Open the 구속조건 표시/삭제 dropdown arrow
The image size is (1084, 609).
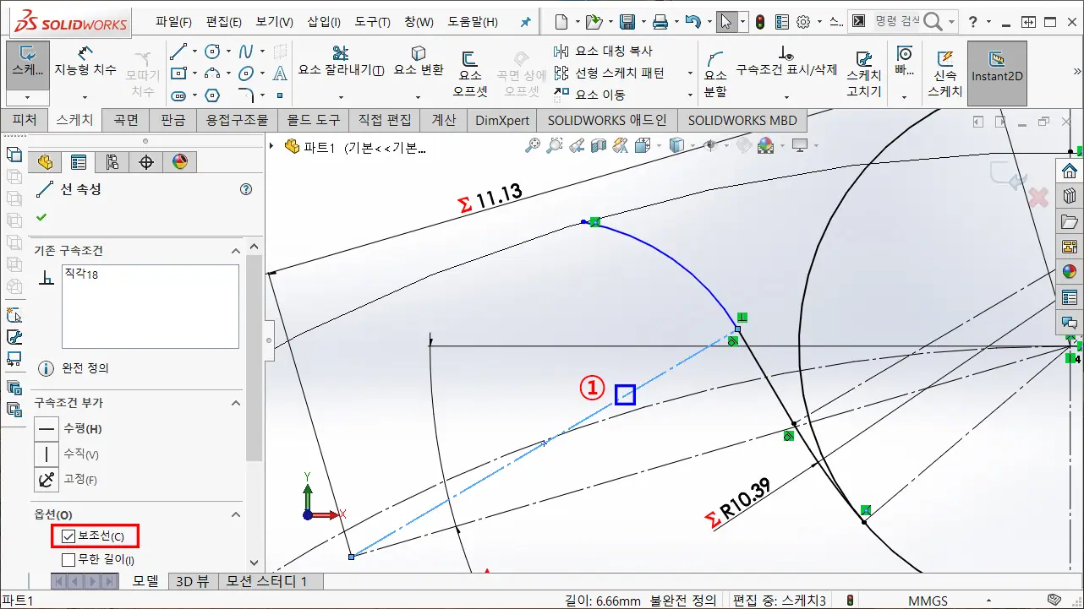click(786, 97)
